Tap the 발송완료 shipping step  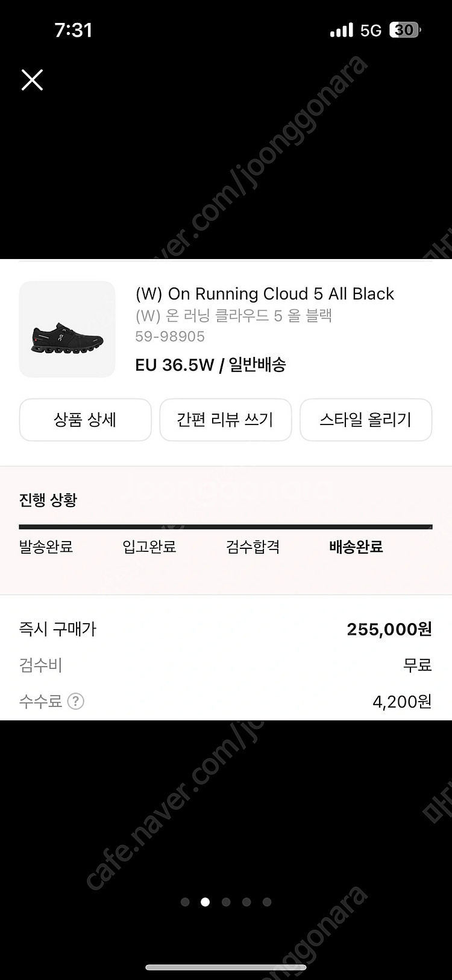(46, 547)
